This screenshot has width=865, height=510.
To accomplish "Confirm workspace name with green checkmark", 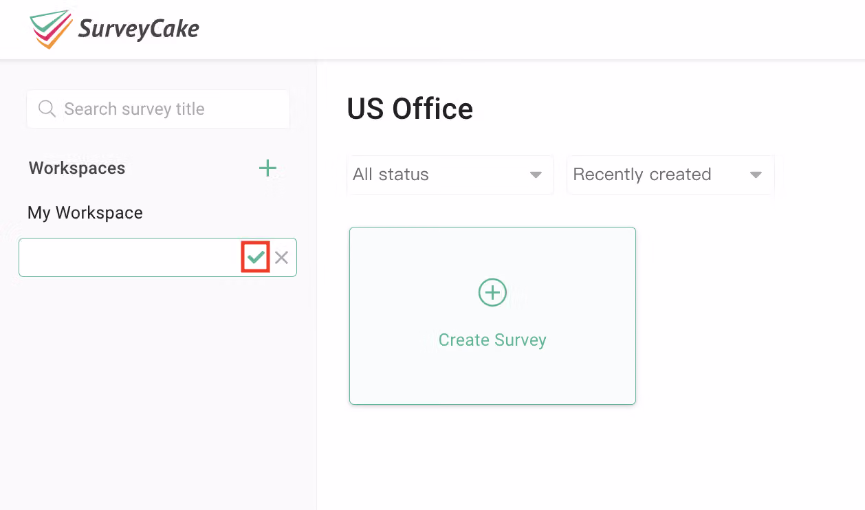I will pos(256,257).
